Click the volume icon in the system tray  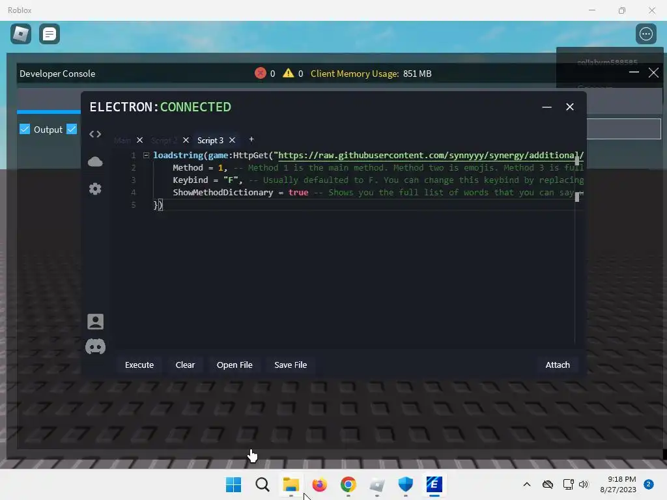(583, 484)
